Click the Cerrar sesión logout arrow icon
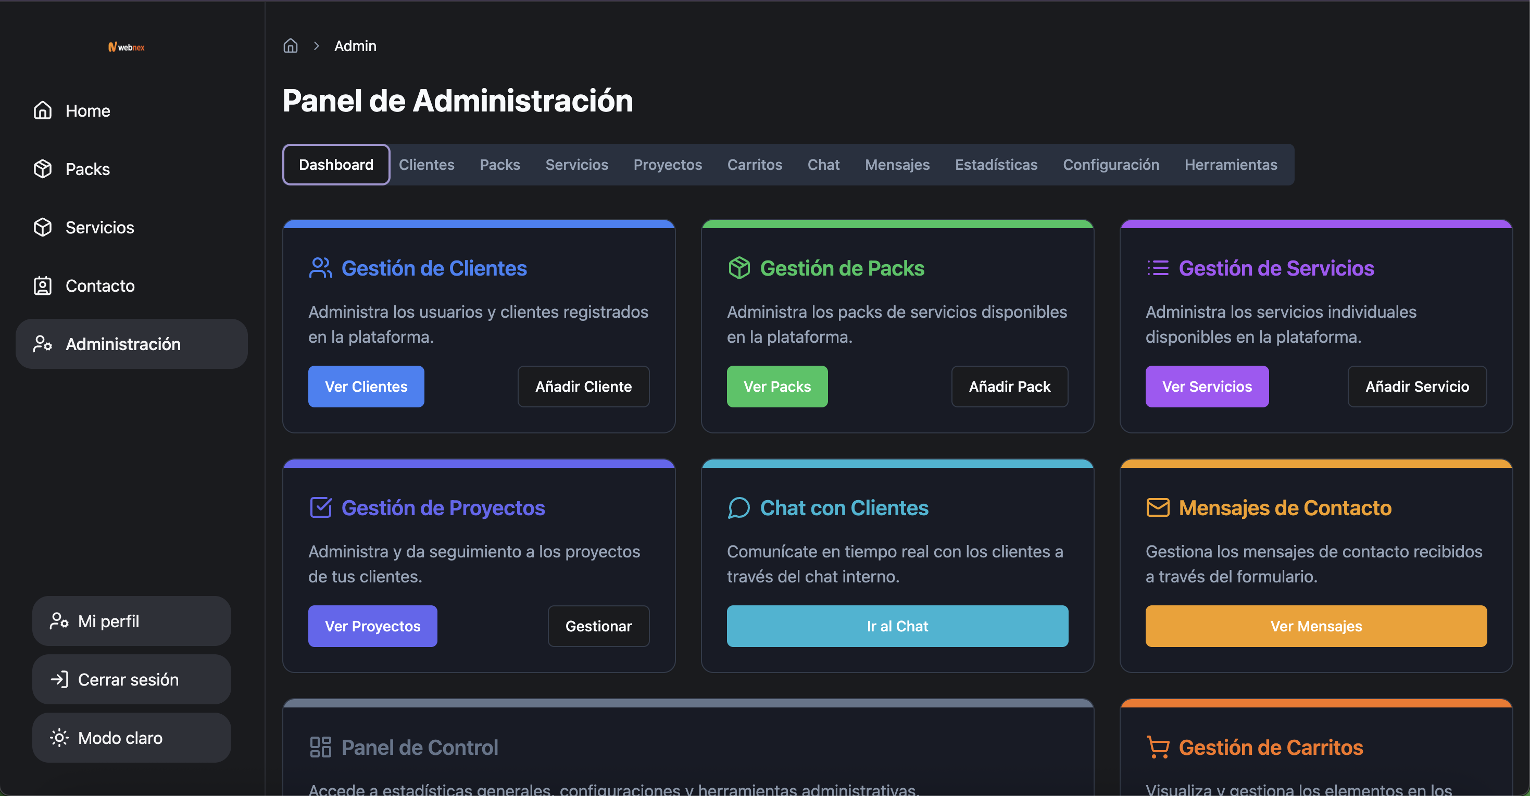Image resolution: width=1530 pixels, height=796 pixels. click(x=59, y=679)
